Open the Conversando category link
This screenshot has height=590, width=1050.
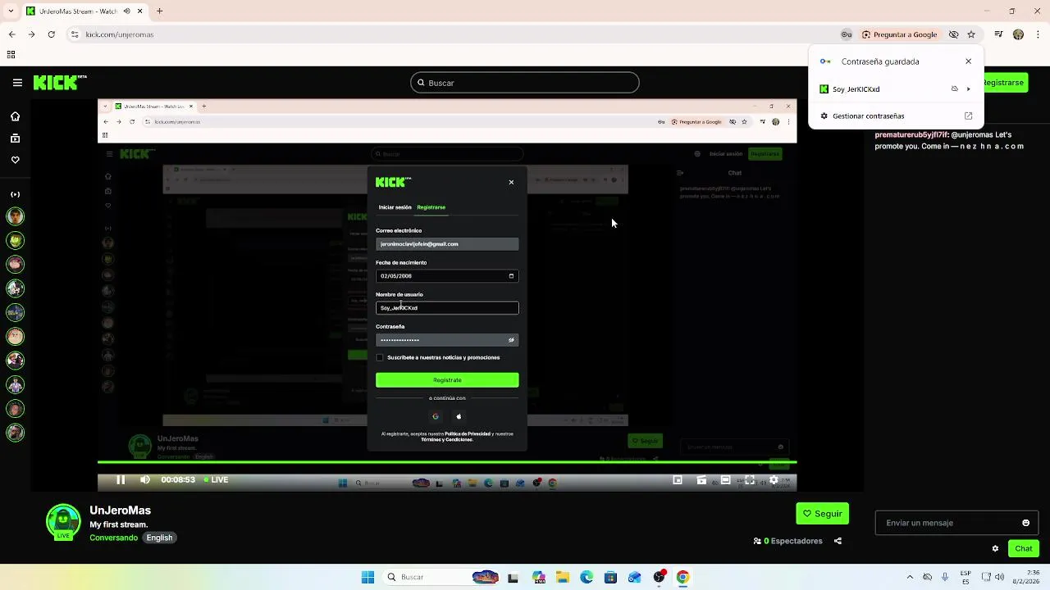(x=113, y=538)
